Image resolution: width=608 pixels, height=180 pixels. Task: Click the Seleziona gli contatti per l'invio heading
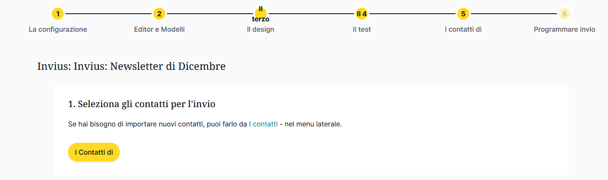point(141,104)
